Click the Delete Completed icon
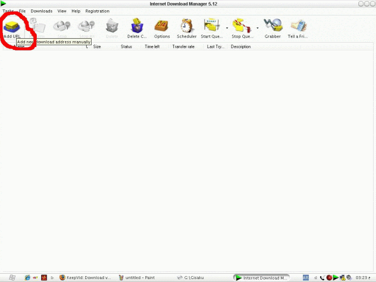Image resolution: width=376 pixels, height=282 pixels. pyautogui.click(x=137, y=26)
